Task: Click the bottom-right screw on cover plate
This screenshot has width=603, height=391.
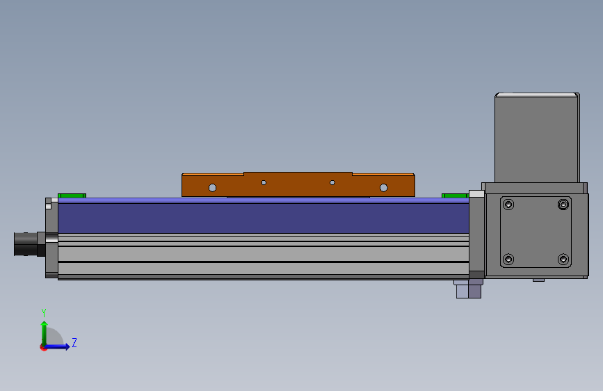Action: [563, 260]
